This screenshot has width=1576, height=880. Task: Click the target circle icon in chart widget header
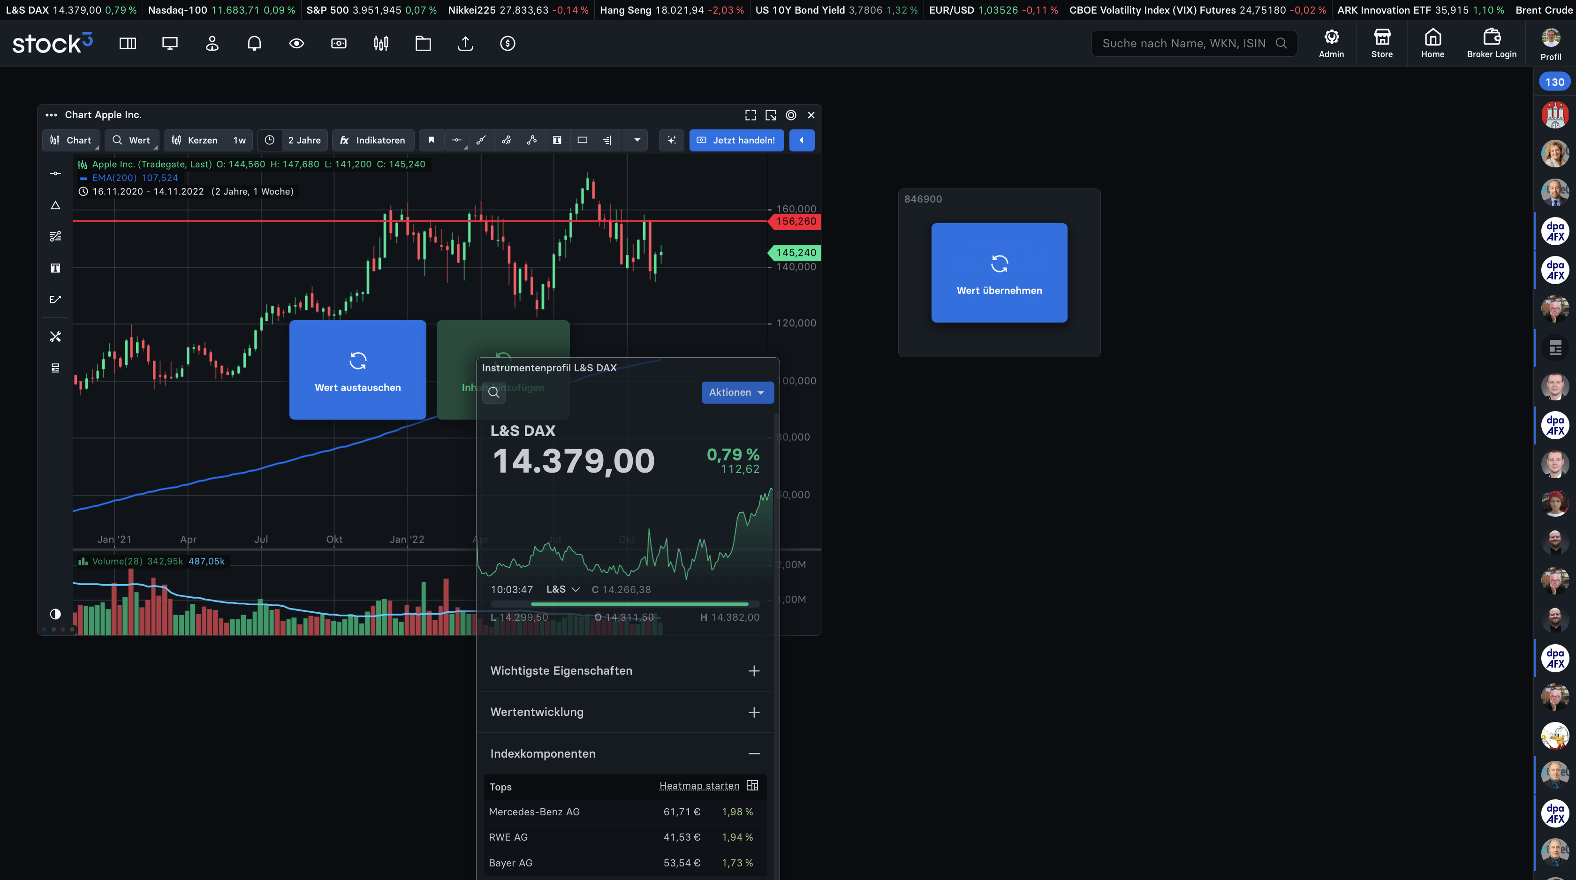tap(790, 115)
